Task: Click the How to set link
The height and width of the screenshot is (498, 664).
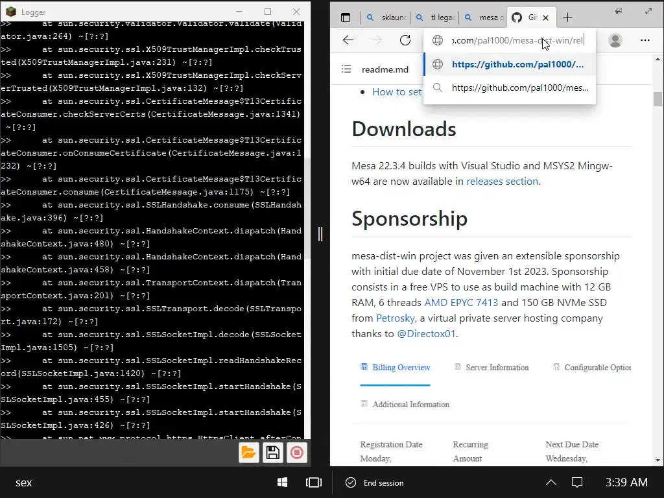Action: coord(397,92)
